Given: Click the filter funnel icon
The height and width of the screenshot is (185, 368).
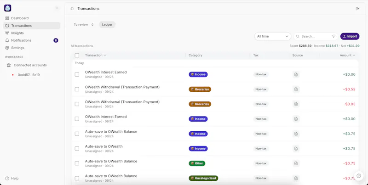Looking at the screenshot, I should [x=333, y=36].
